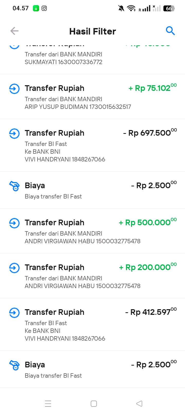Tap transfer icon beside Rp 500.000 entry
185x415 pixels.
pyautogui.click(x=14, y=223)
